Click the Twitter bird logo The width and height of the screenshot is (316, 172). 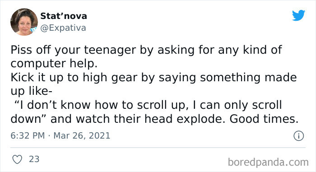coord(298,15)
